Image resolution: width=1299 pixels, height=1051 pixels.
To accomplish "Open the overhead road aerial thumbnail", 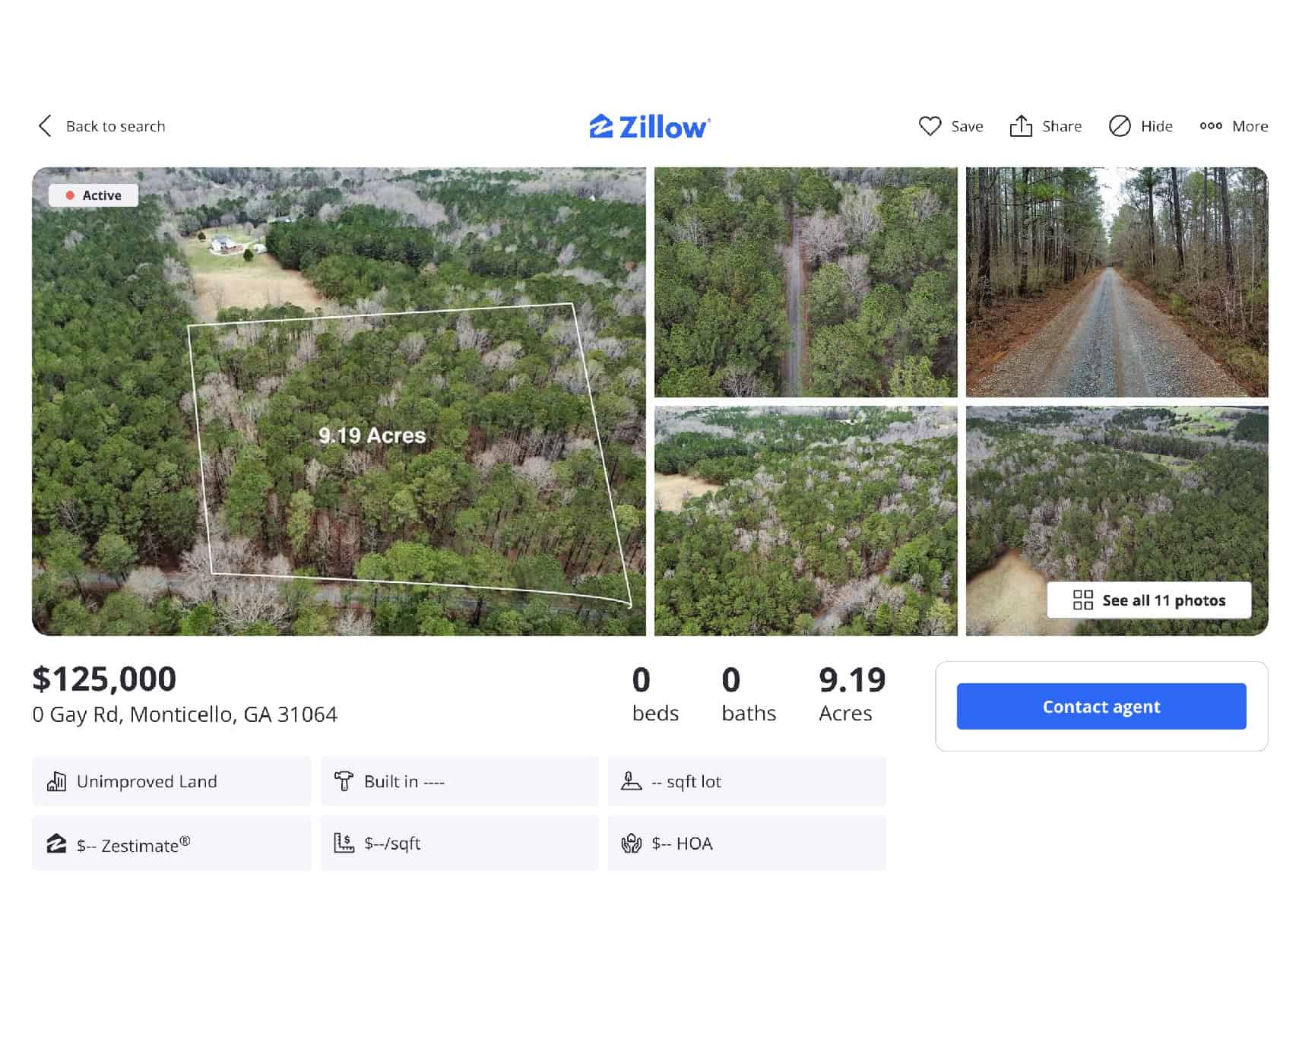I will 805,282.
